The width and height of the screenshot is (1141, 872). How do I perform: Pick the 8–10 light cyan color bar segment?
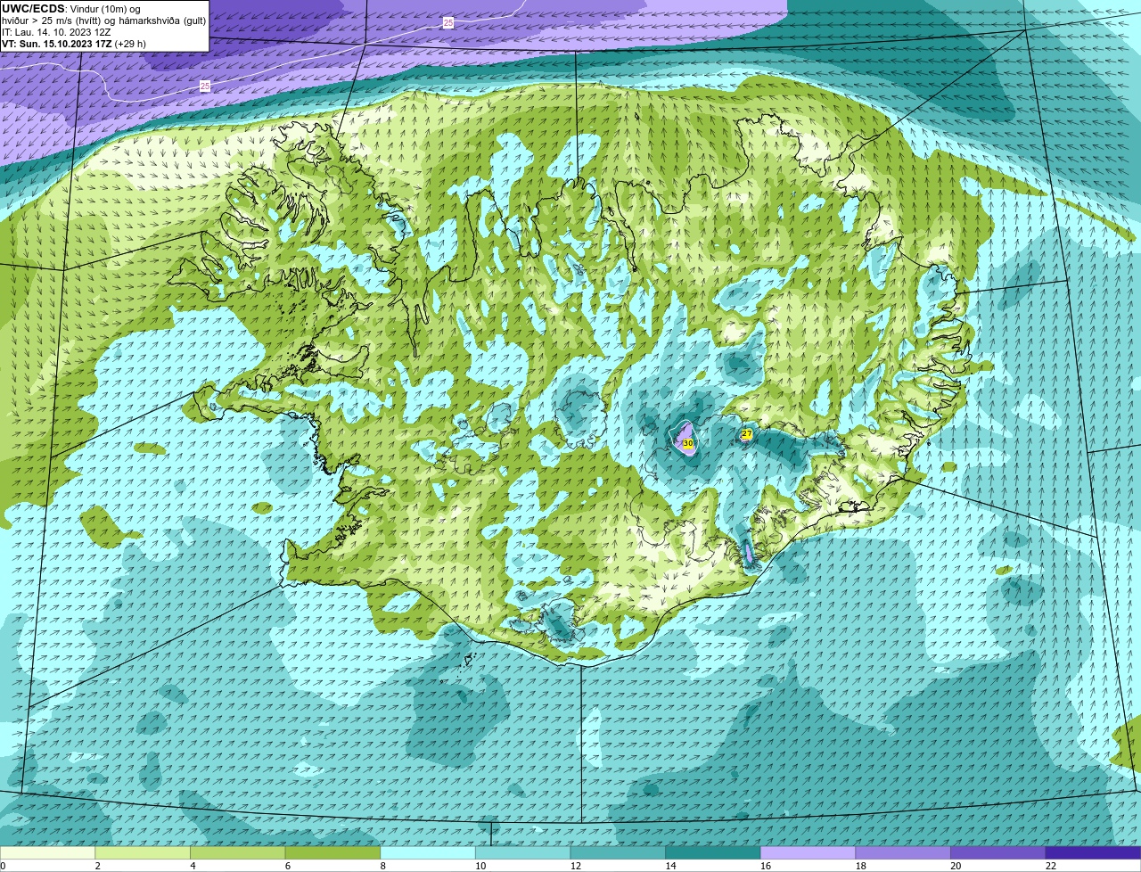428,853
